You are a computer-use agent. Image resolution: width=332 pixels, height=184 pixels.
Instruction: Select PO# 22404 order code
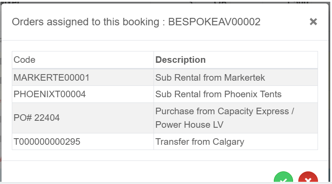pos(37,118)
